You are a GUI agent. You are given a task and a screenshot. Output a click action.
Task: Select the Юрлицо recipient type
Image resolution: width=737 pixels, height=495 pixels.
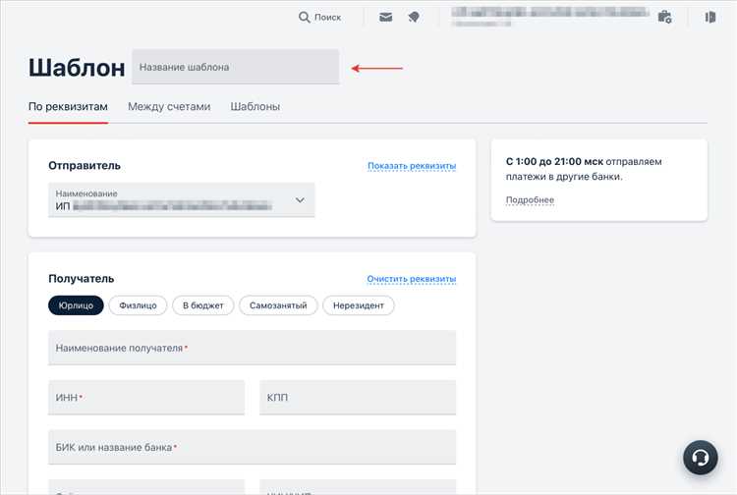[x=76, y=305]
